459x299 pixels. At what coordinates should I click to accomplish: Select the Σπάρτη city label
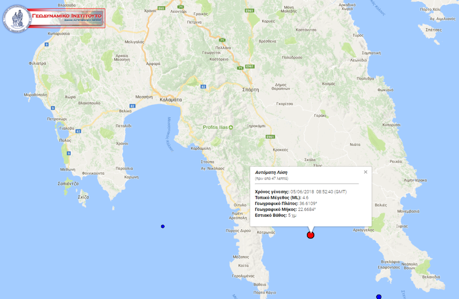point(251,90)
